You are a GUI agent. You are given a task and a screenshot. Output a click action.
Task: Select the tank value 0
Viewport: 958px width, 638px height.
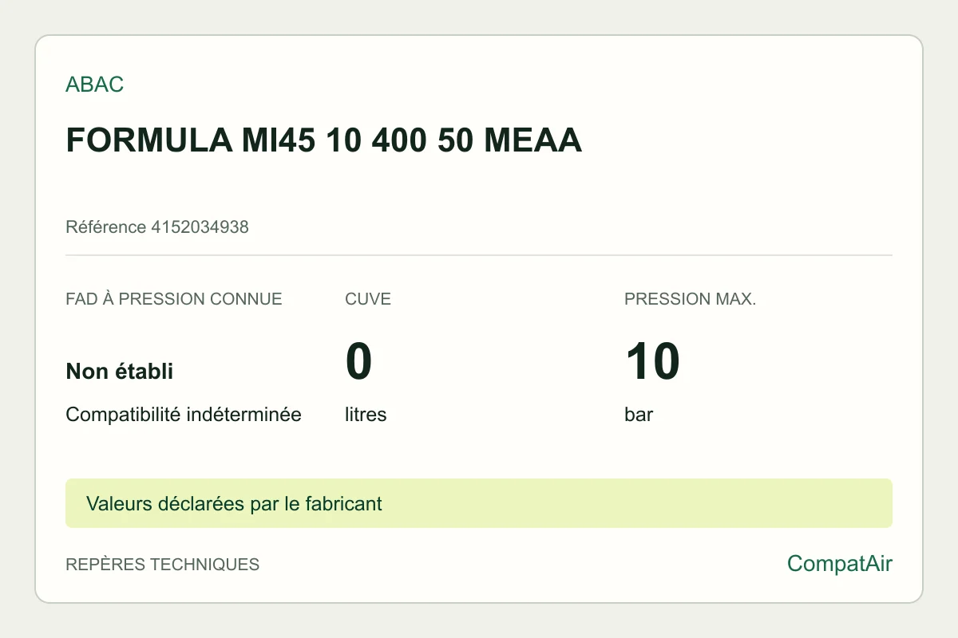pyautogui.click(x=358, y=360)
